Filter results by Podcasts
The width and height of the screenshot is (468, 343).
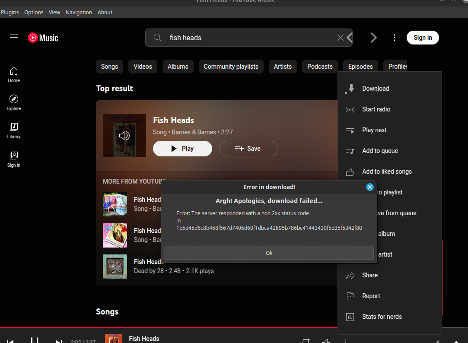point(320,67)
